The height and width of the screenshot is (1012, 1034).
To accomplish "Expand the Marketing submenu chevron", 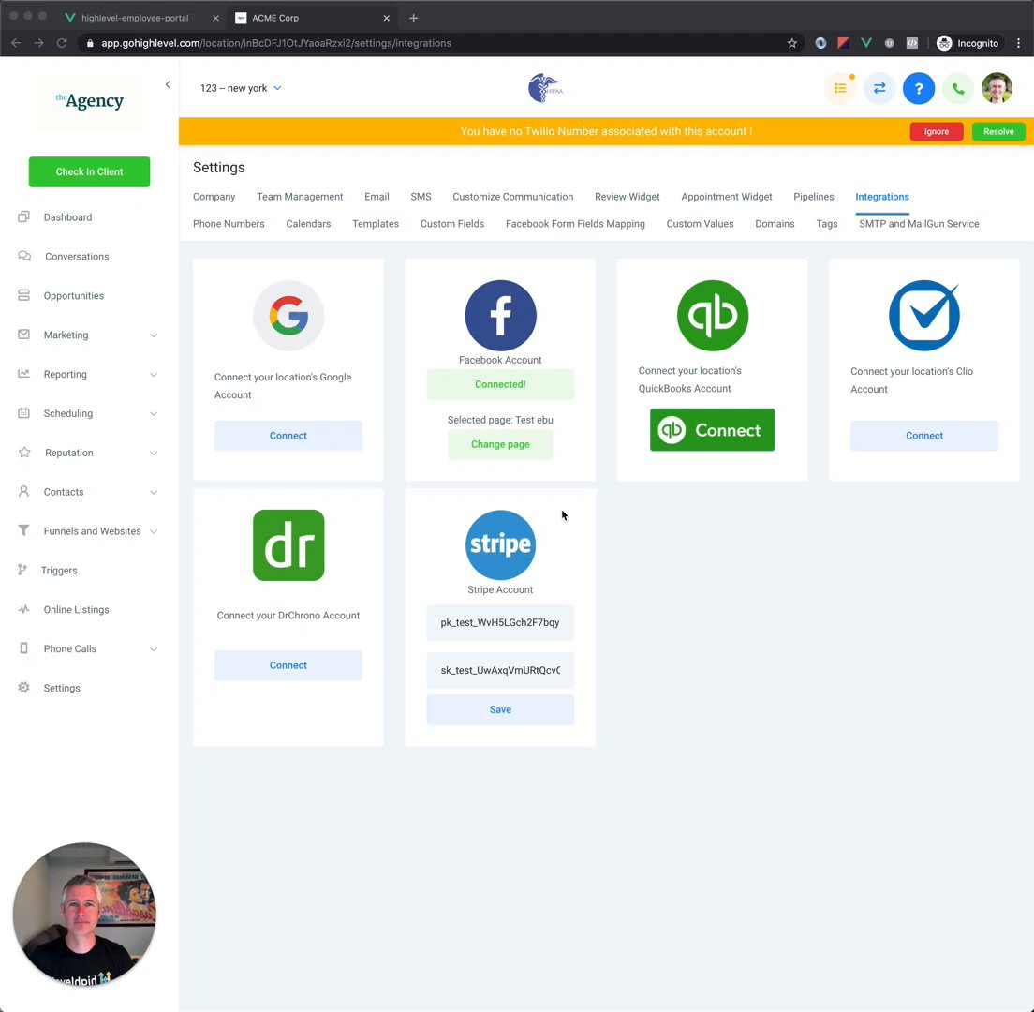I will (154, 335).
